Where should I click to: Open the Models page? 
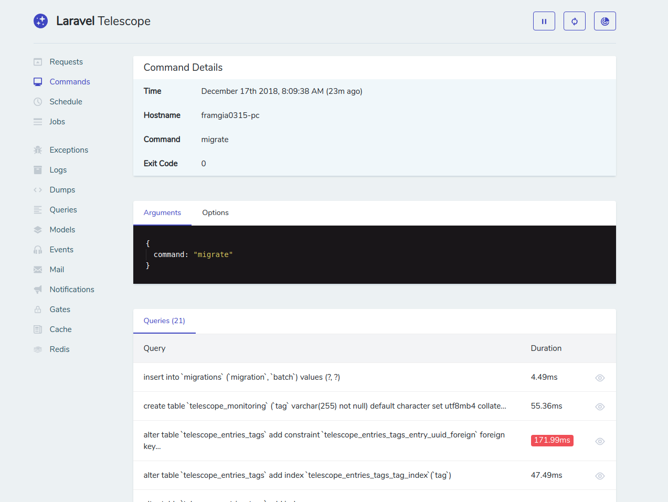coord(62,230)
